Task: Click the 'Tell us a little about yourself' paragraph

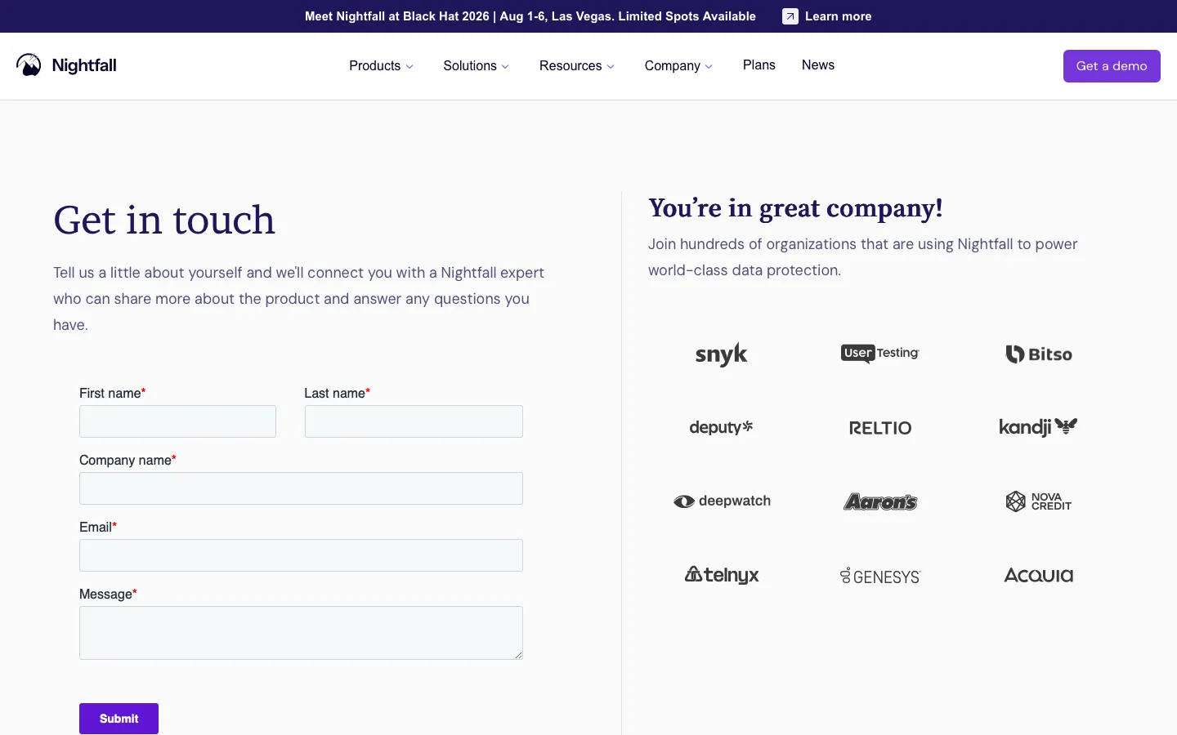Action: pyautogui.click(x=298, y=299)
